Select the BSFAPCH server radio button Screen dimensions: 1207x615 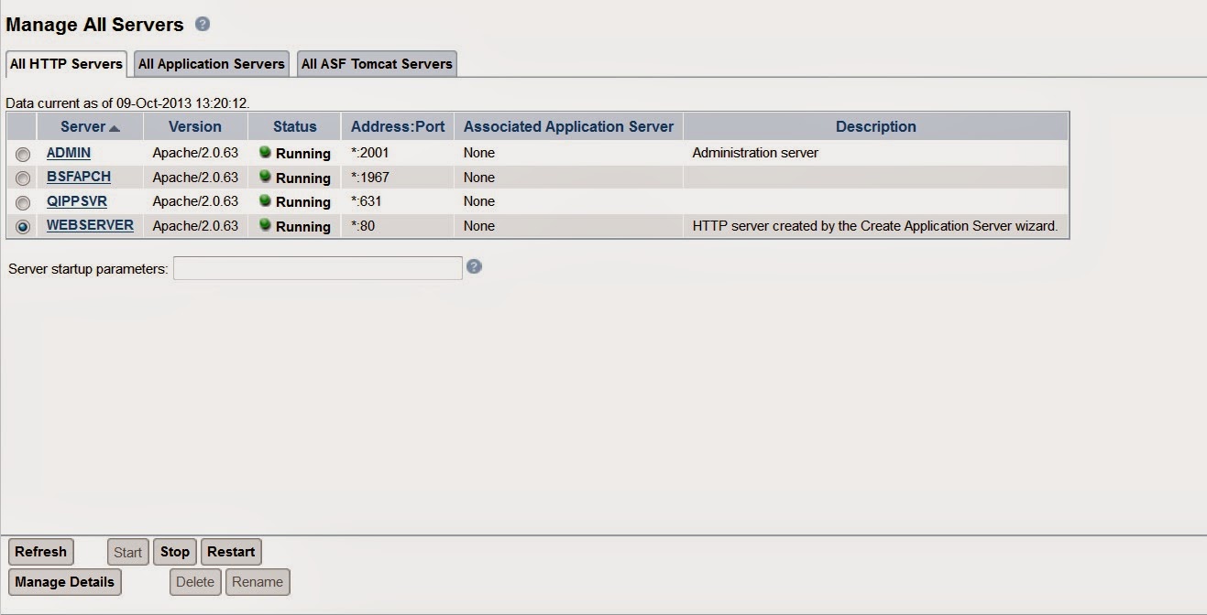[x=21, y=178]
